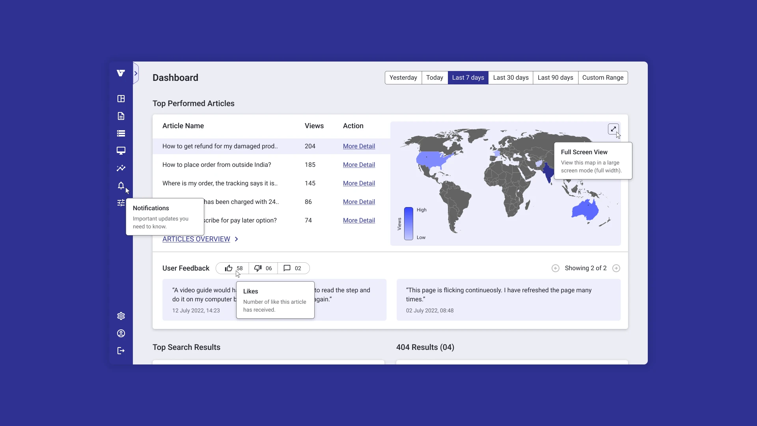Click the monitor display icon in sidebar

point(121,151)
